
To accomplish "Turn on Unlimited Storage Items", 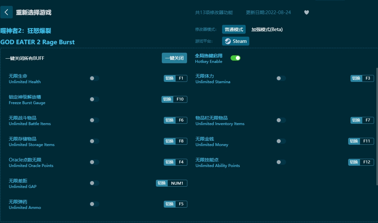I will pyautogui.click(x=94, y=141).
